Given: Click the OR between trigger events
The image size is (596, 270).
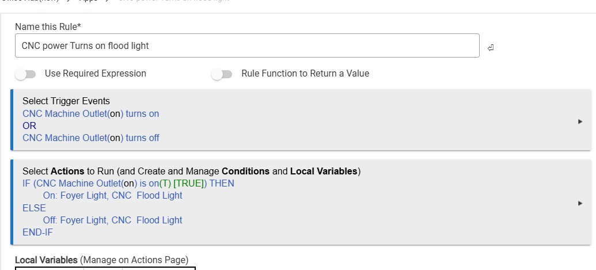Looking at the screenshot, I should tap(29, 126).
